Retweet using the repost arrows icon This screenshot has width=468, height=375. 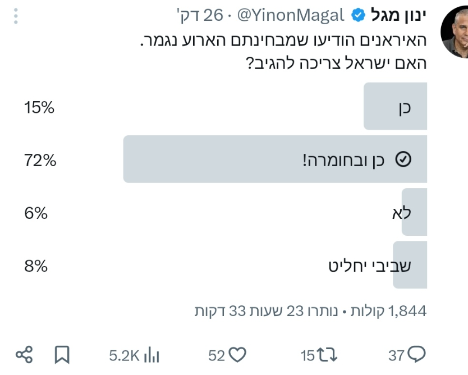[x=327, y=355]
